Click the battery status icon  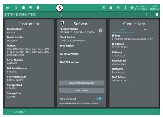click(x=125, y=8)
